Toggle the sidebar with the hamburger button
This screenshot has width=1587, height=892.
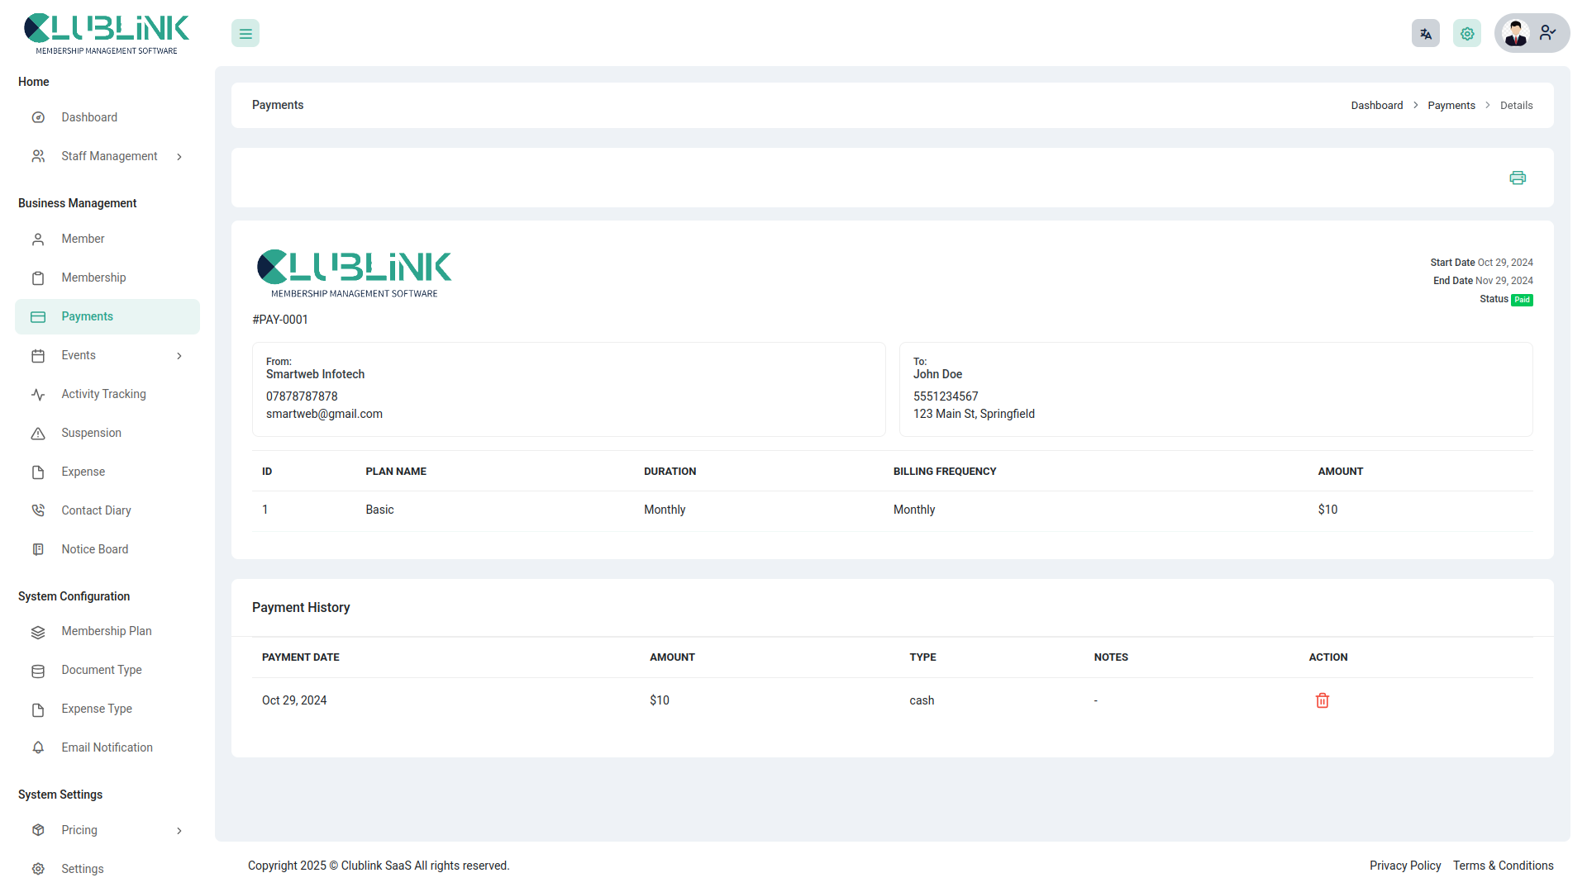pos(245,33)
